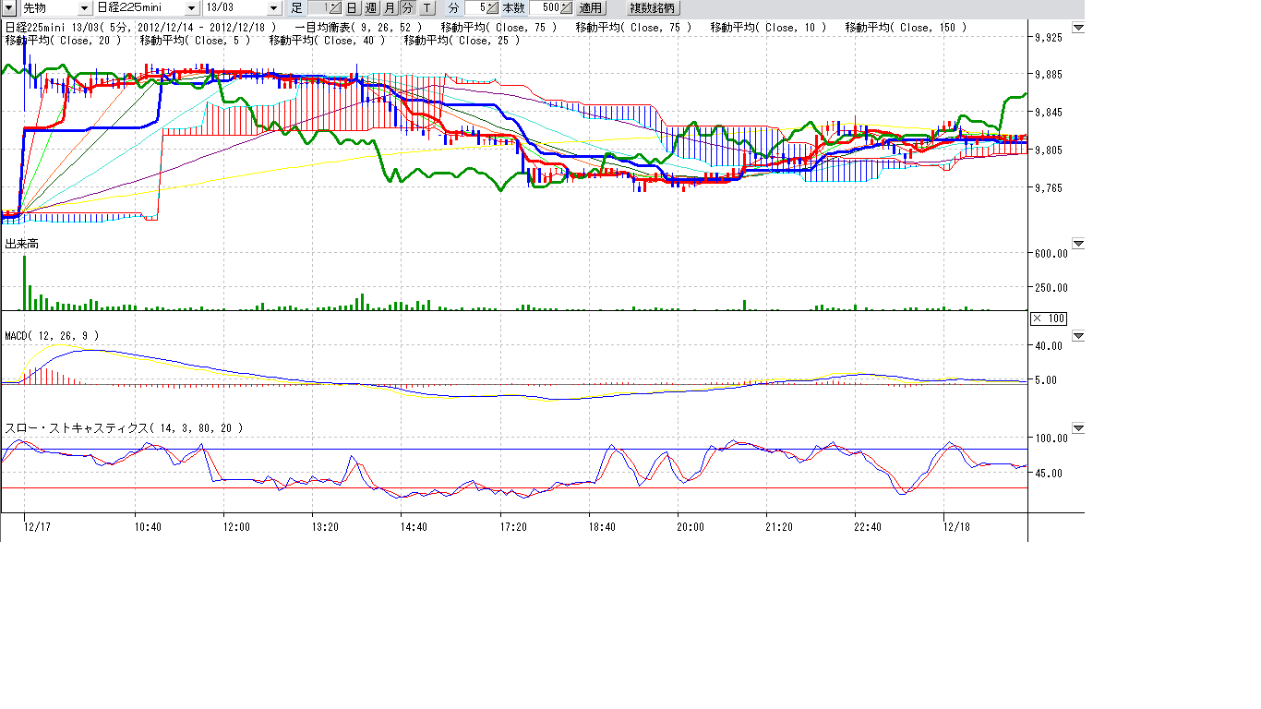Open the 複数銘柄 multiple symbols view
This screenshot has height=709, width=1261.
coord(652,8)
